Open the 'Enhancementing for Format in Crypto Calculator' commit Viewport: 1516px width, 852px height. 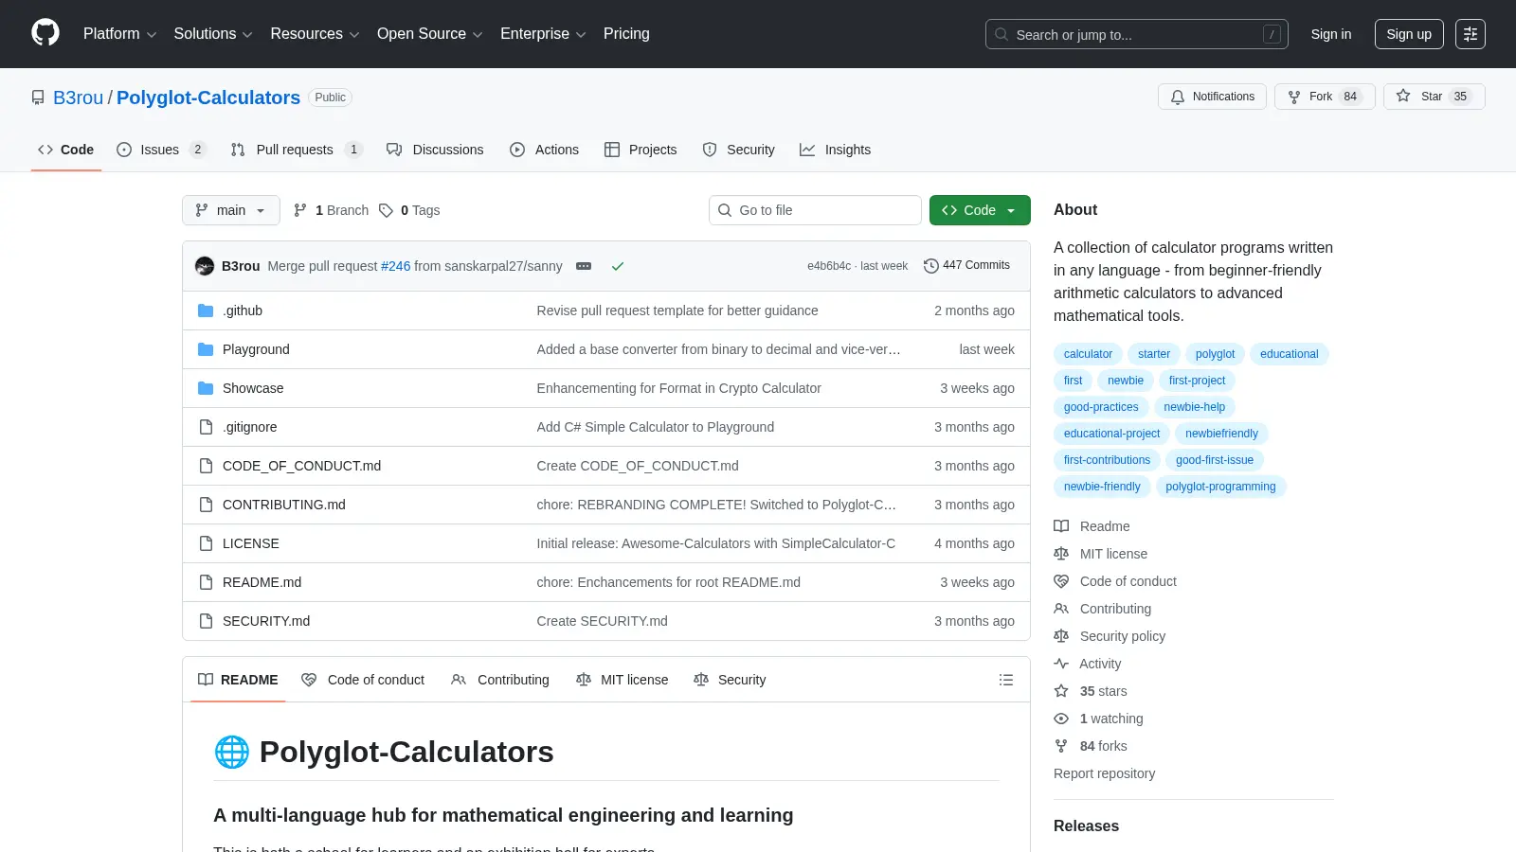(x=678, y=388)
